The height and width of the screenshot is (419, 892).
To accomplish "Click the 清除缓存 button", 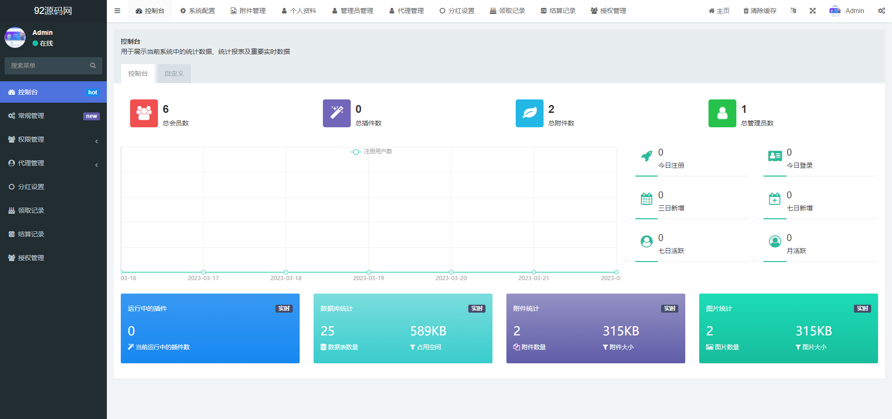I will pos(760,11).
